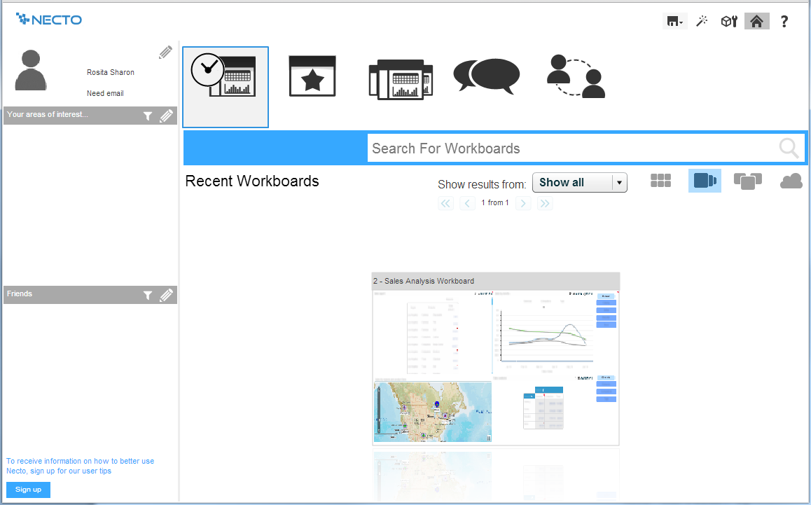Open the Help question mark icon
Viewport: 811px width, 505px height.
784,22
